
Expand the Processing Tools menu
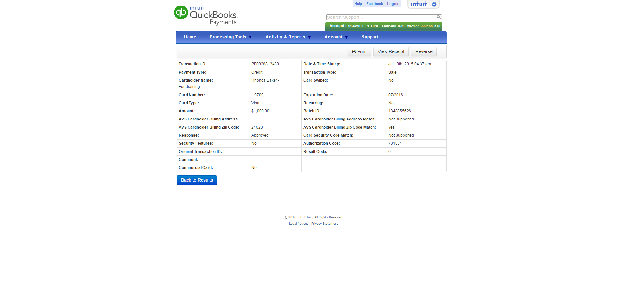pos(231,37)
